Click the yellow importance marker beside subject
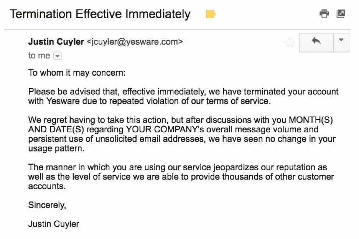The width and height of the screenshot is (359, 239). [x=211, y=14]
